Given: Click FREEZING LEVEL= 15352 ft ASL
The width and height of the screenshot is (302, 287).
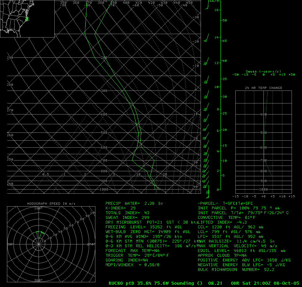Looking at the screenshot, I should point(144,227).
